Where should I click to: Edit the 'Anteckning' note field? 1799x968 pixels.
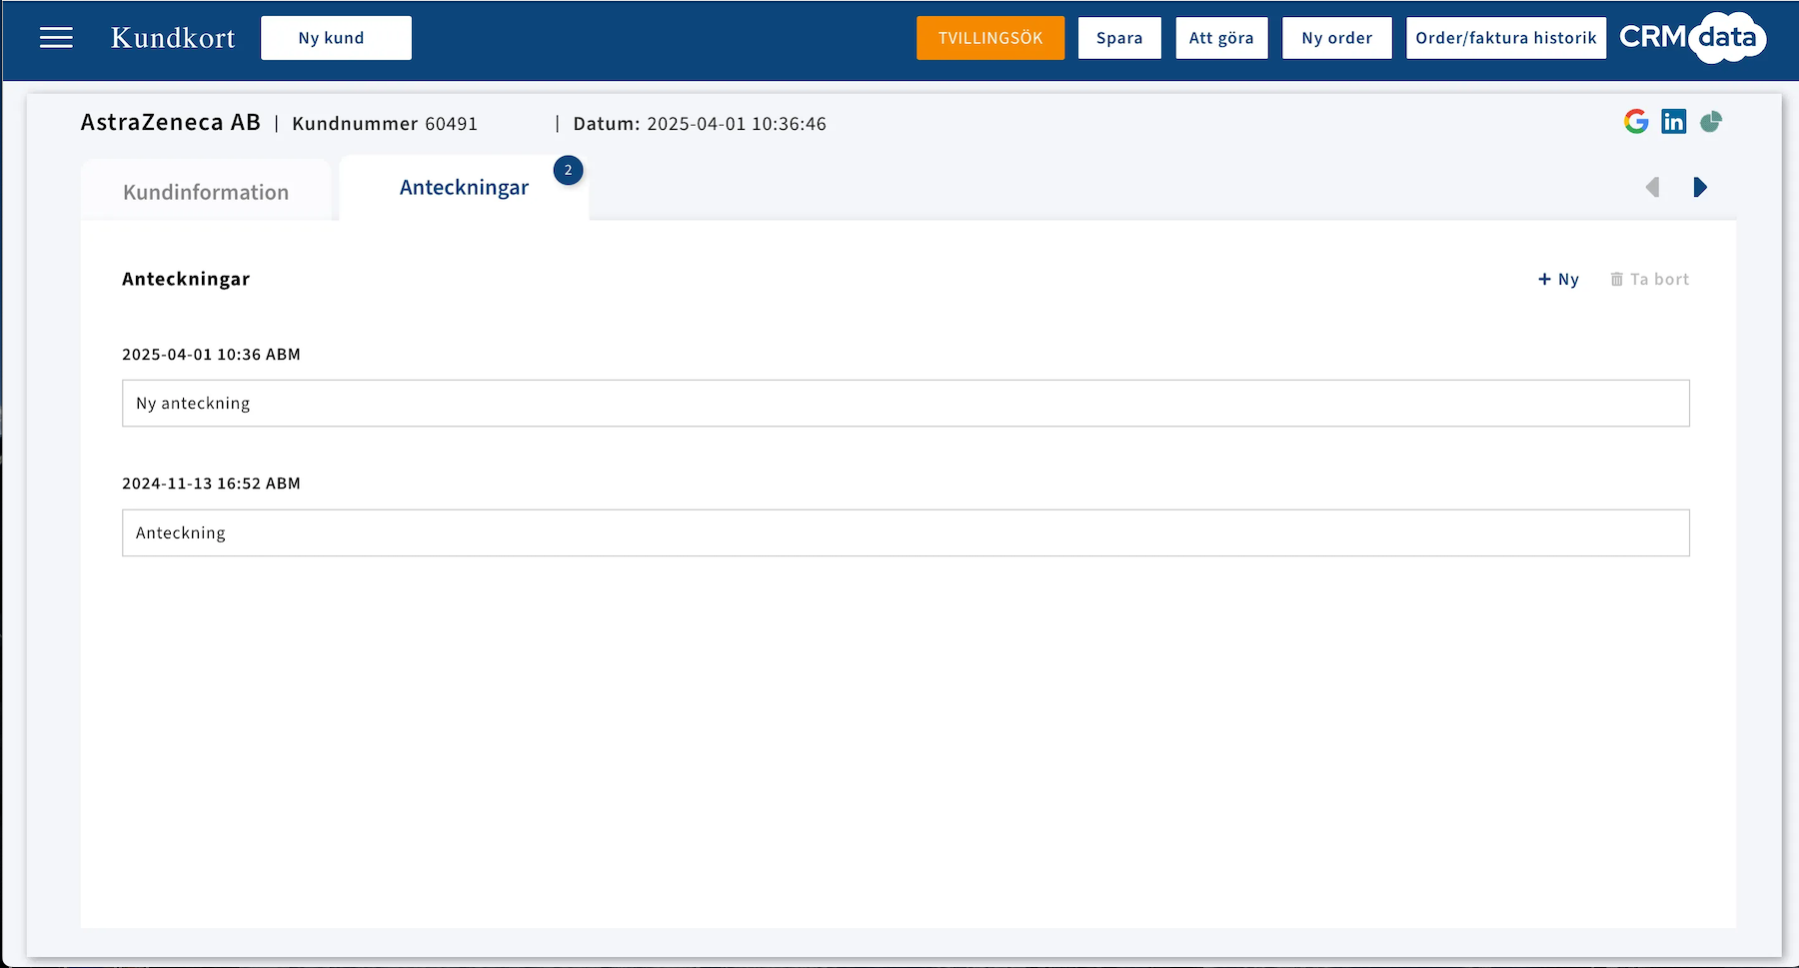coord(905,533)
